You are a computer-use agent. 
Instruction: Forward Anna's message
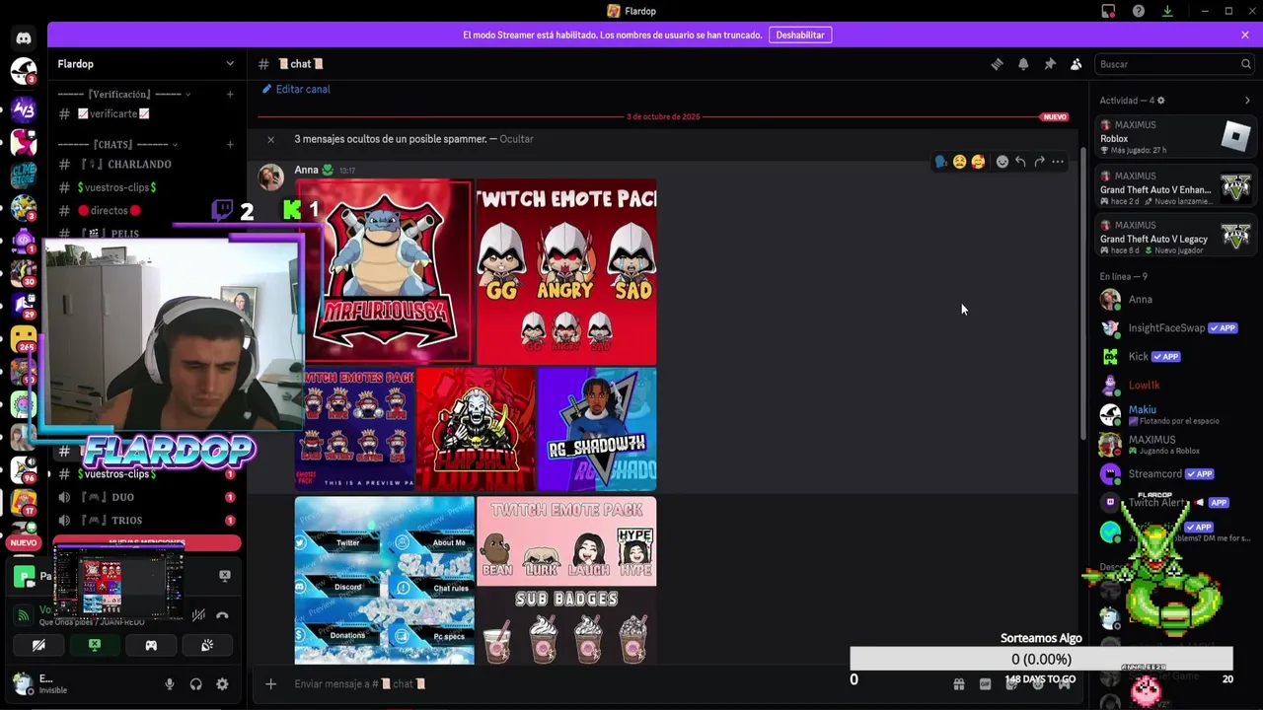click(x=1039, y=162)
